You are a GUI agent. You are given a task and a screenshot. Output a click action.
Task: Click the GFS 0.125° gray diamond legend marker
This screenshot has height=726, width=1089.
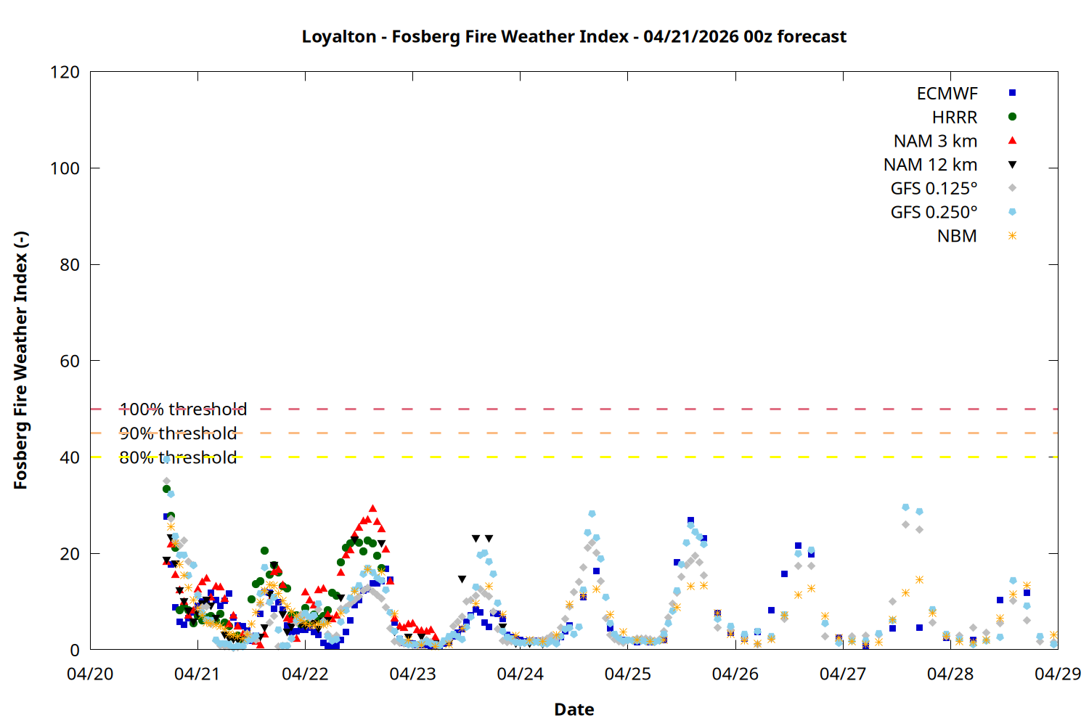[1012, 188]
